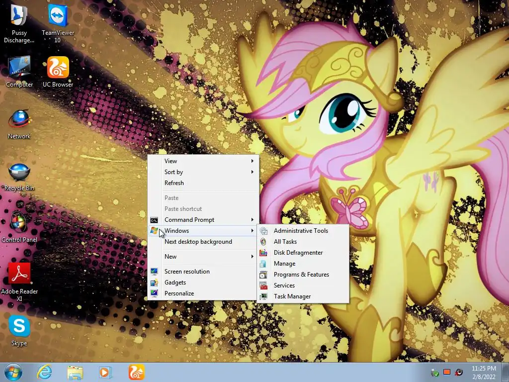509x382 pixels.
Task: Select the UC Browser desktop icon
Action: click(x=58, y=72)
